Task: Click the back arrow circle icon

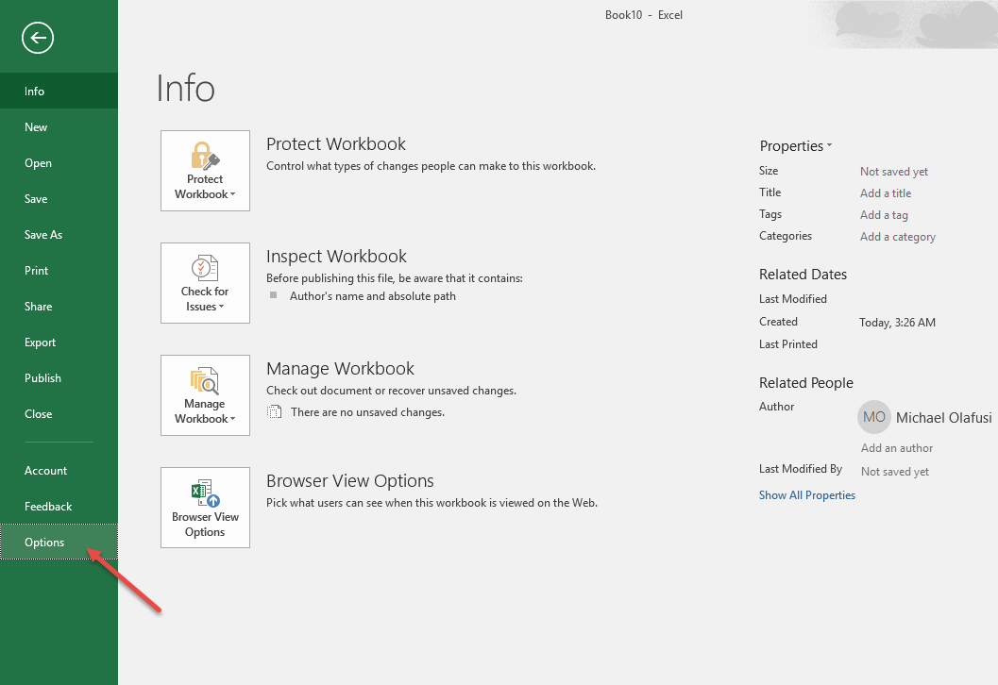Action: click(38, 38)
